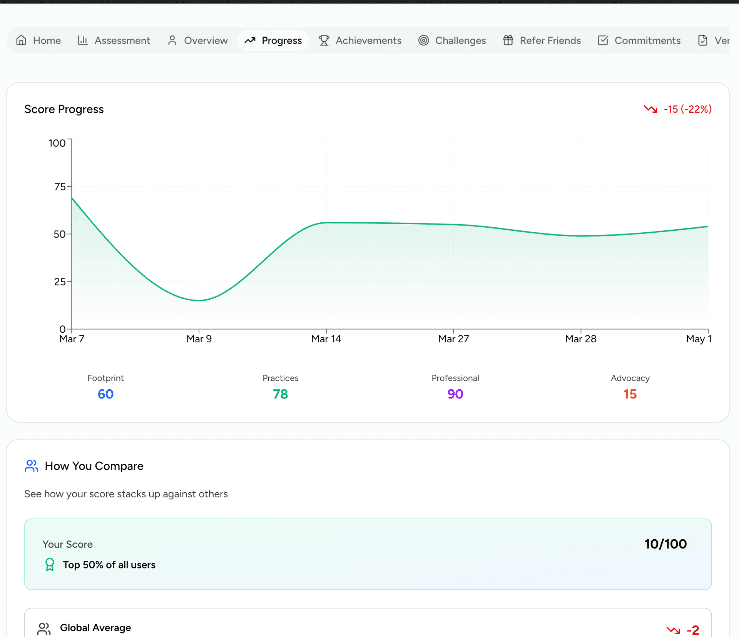The width and height of the screenshot is (739, 637).
Task: Click the Progress trending arrow icon
Action: pos(250,40)
